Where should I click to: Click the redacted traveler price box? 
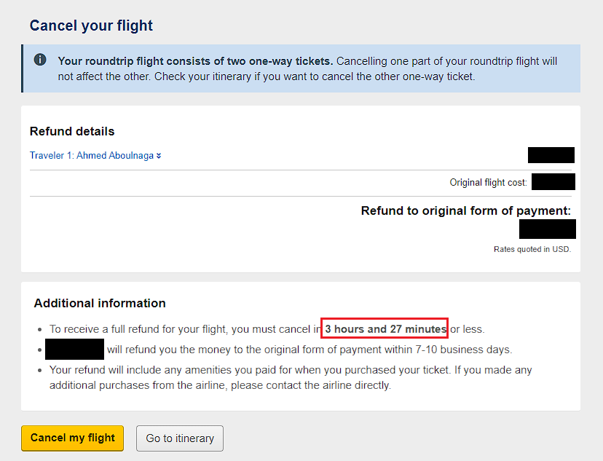point(551,155)
